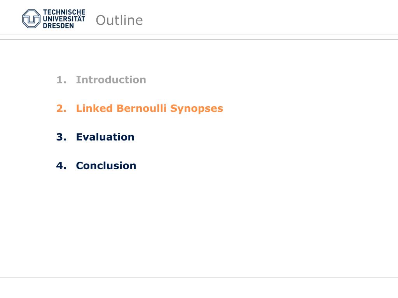
Task: Click the number 3. before Evaluation
Action: 61,137
